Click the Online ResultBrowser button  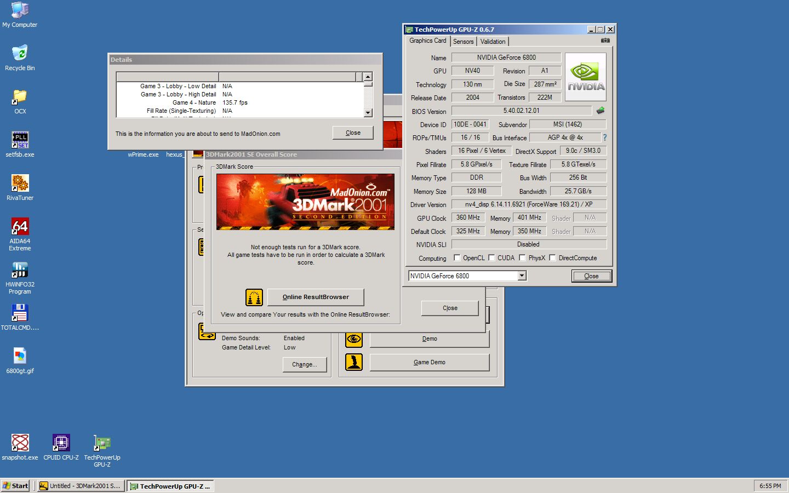[316, 297]
